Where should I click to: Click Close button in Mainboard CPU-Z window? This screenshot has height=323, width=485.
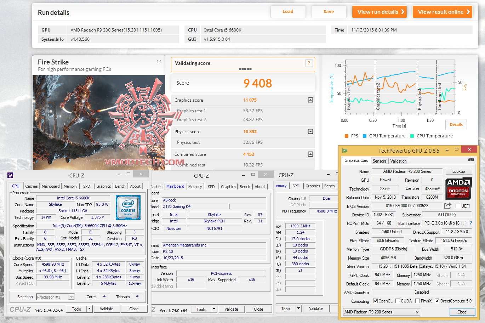point(258,309)
